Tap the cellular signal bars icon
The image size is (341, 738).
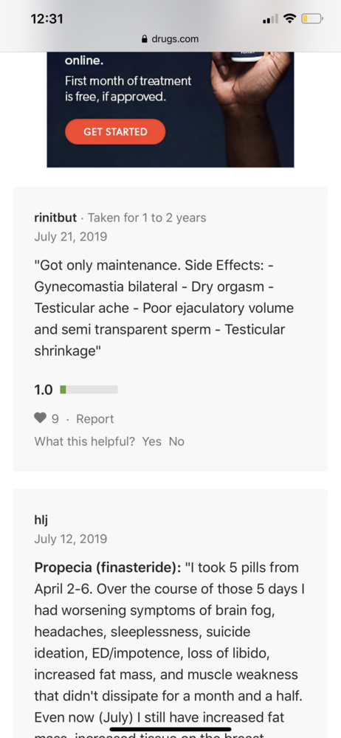[270, 19]
